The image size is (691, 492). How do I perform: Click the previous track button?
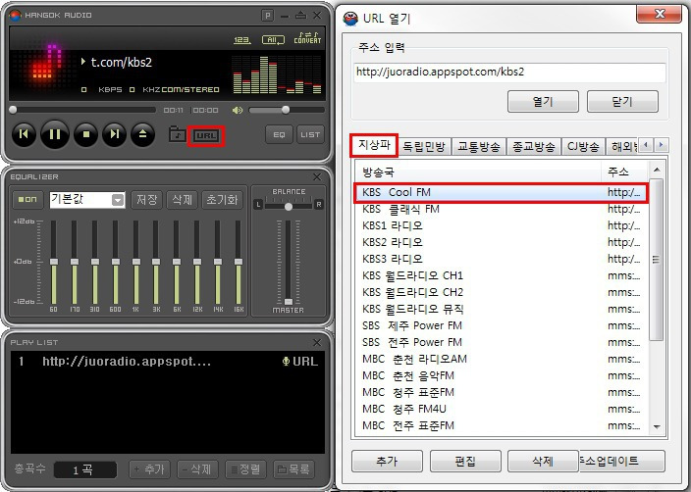click(24, 134)
